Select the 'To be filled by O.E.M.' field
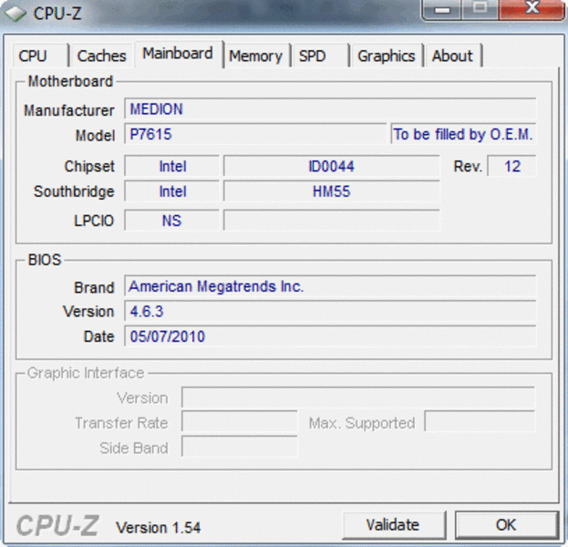The height and width of the screenshot is (547, 568). click(x=463, y=134)
